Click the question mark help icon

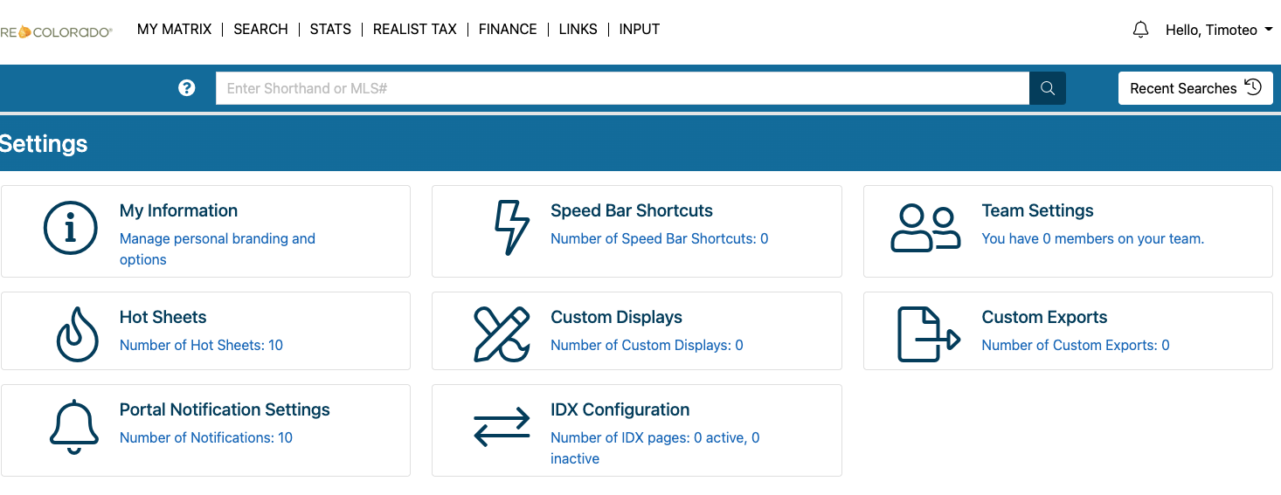coord(186,88)
